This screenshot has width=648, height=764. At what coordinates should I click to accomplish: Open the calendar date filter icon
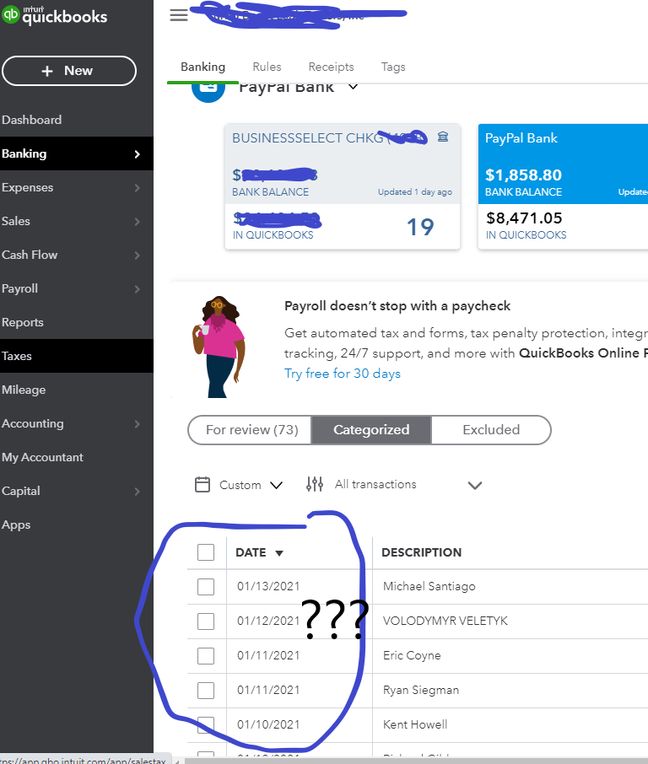coord(202,485)
